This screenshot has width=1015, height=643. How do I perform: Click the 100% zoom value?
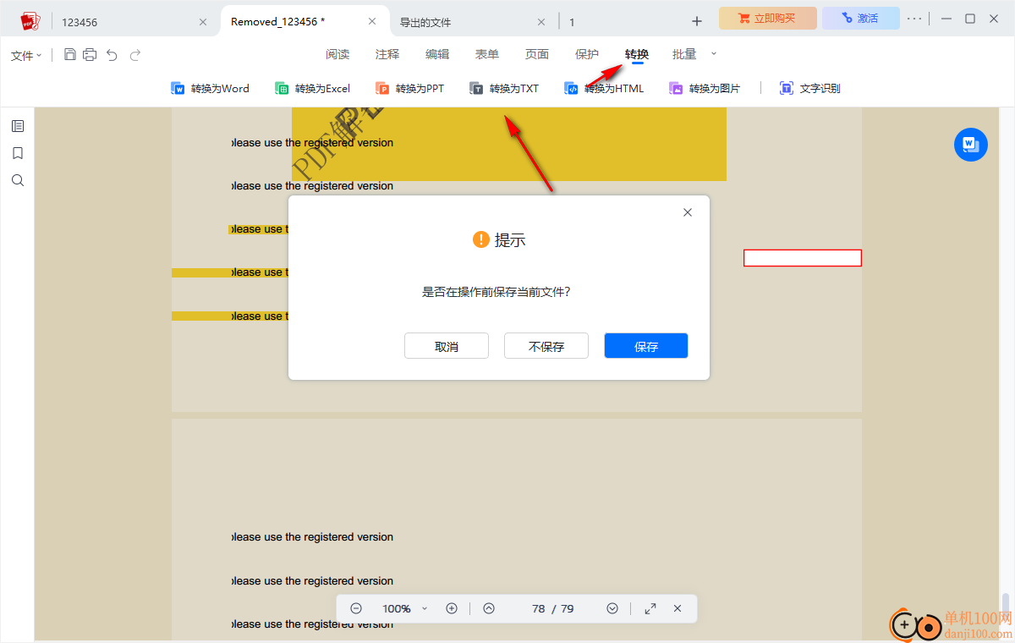coord(396,608)
